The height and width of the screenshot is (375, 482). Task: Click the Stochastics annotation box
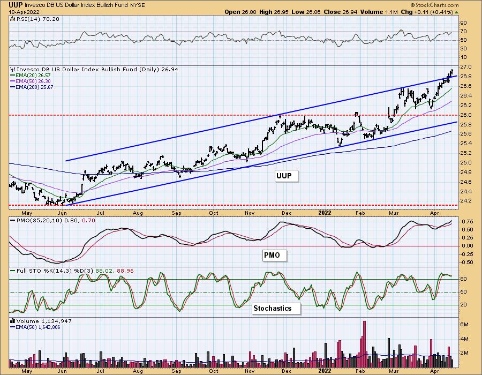click(x=276, y=308)
